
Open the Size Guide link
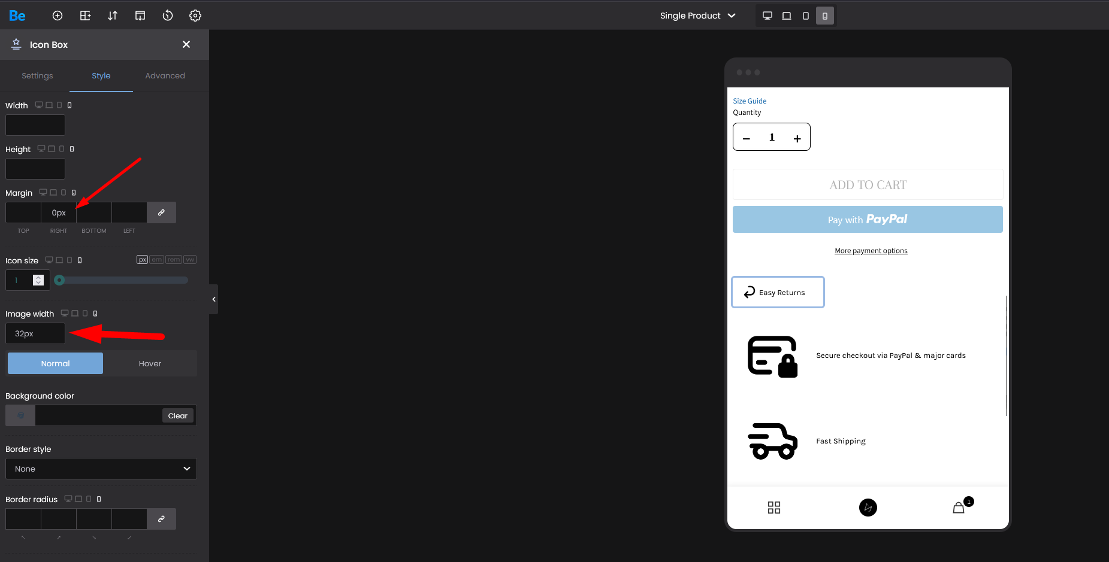750,101
